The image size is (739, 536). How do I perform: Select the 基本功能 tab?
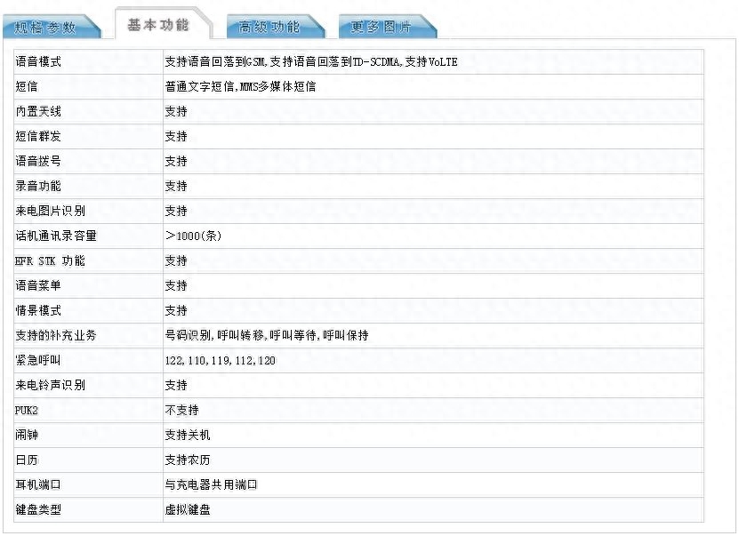158,25
